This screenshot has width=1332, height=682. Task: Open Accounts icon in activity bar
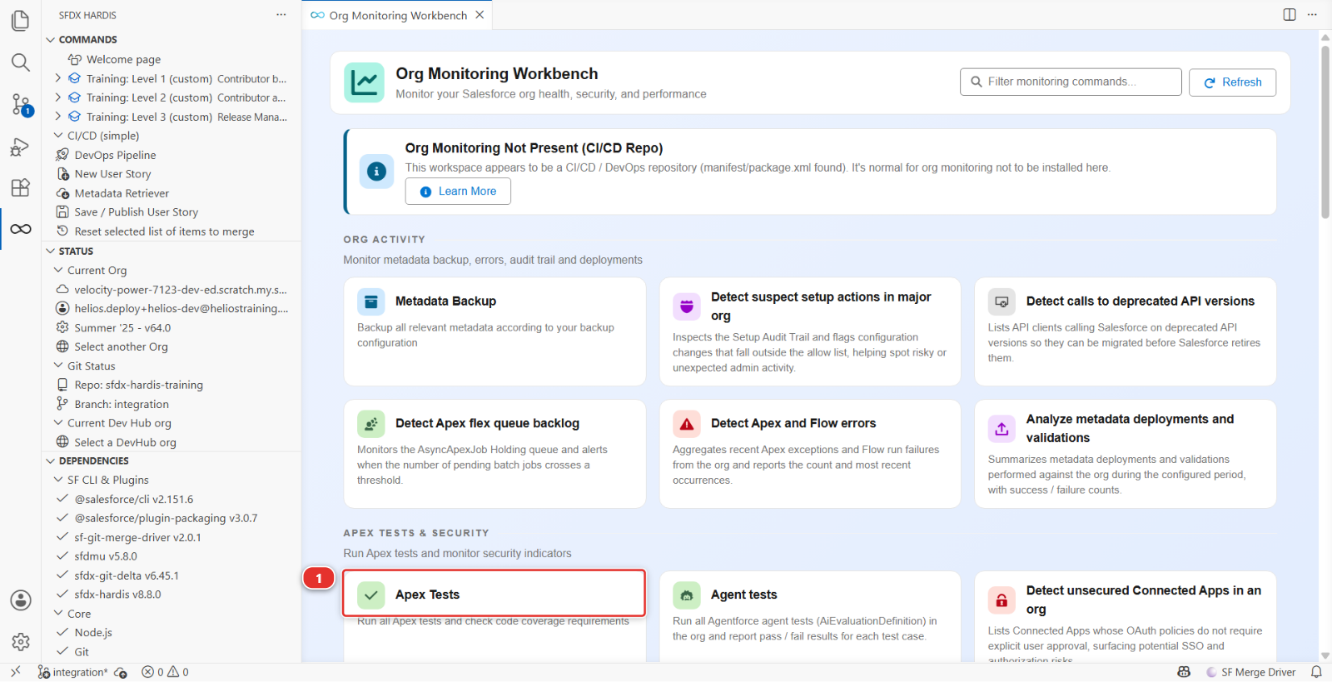[x=21, y=600]
